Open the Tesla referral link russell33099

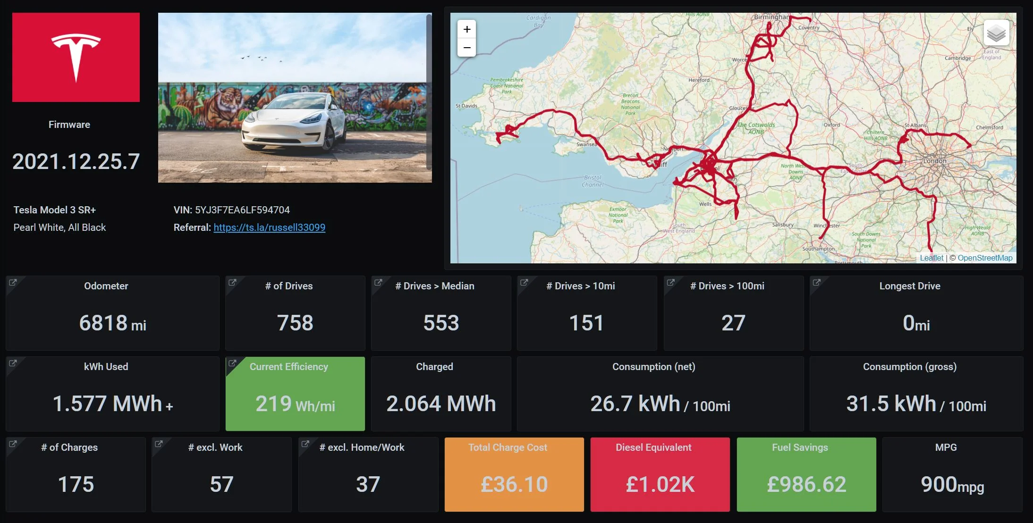pyautogui.click(x=269, y=228)
